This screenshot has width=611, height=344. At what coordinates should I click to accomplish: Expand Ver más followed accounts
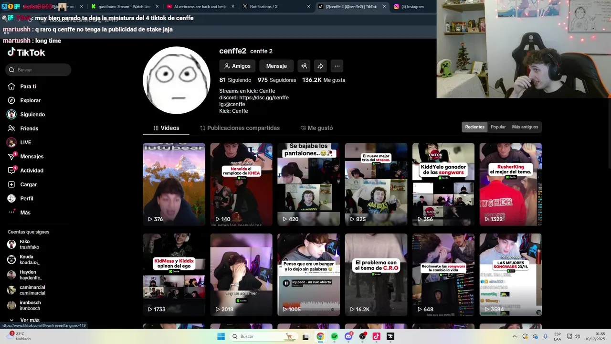pyautogui.click(x=29, y=320)
